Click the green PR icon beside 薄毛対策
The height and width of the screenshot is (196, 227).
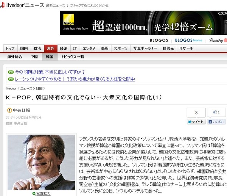pos(11,72)
